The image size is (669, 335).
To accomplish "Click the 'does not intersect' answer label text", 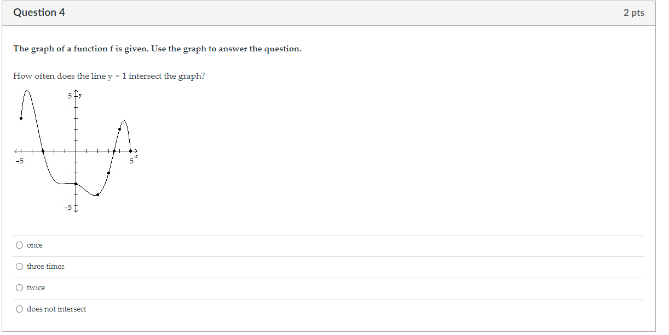I will click(x=56, y=309).
